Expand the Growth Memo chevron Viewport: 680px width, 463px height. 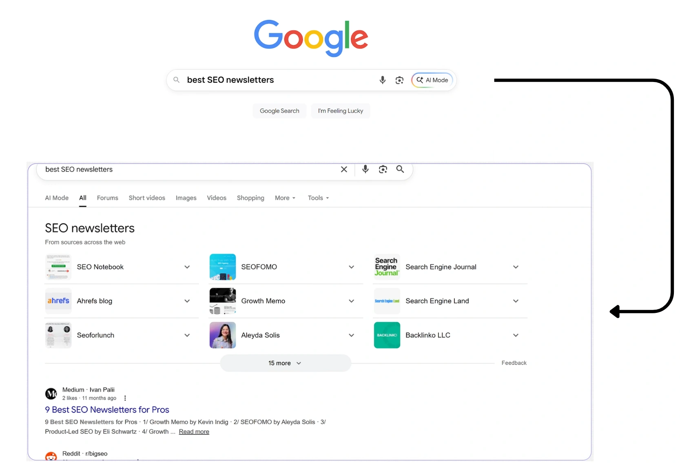352,301
